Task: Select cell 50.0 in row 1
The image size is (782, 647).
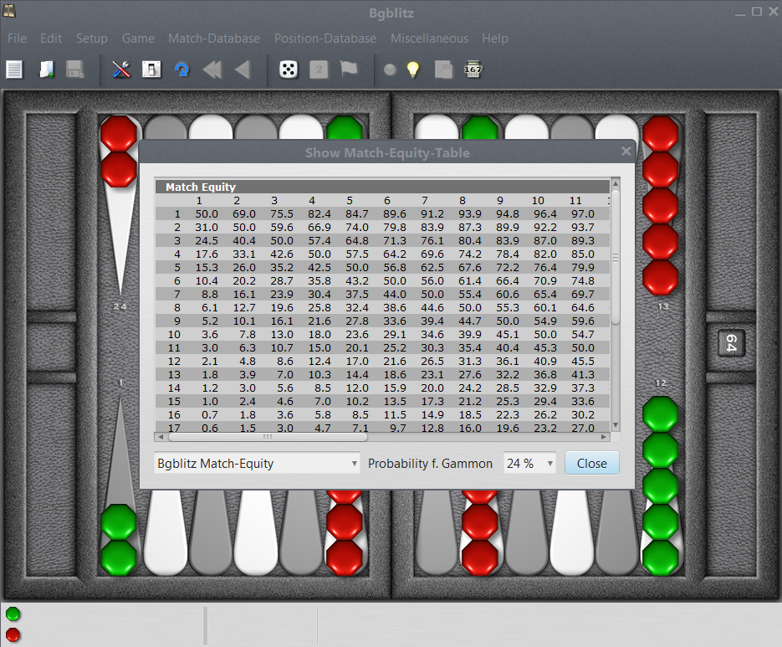Action: pyautogui.click(x=207, y=213)
